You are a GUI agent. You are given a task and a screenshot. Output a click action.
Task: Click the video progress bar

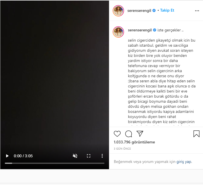coord(55,163)
